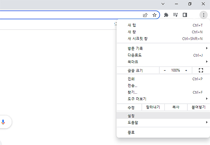210x145 pixels.
Task: Select 새 창 menu item
Action: click(x=163, y=32)
